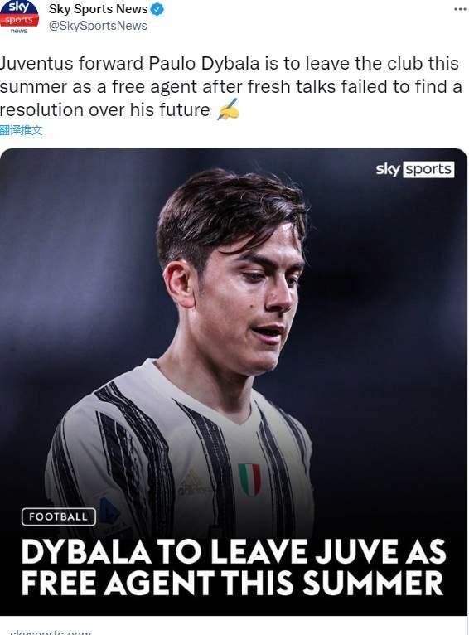Click the blue verified badge
The height and width of the screenshot is (635, 469).
click(x=157, y=9)
